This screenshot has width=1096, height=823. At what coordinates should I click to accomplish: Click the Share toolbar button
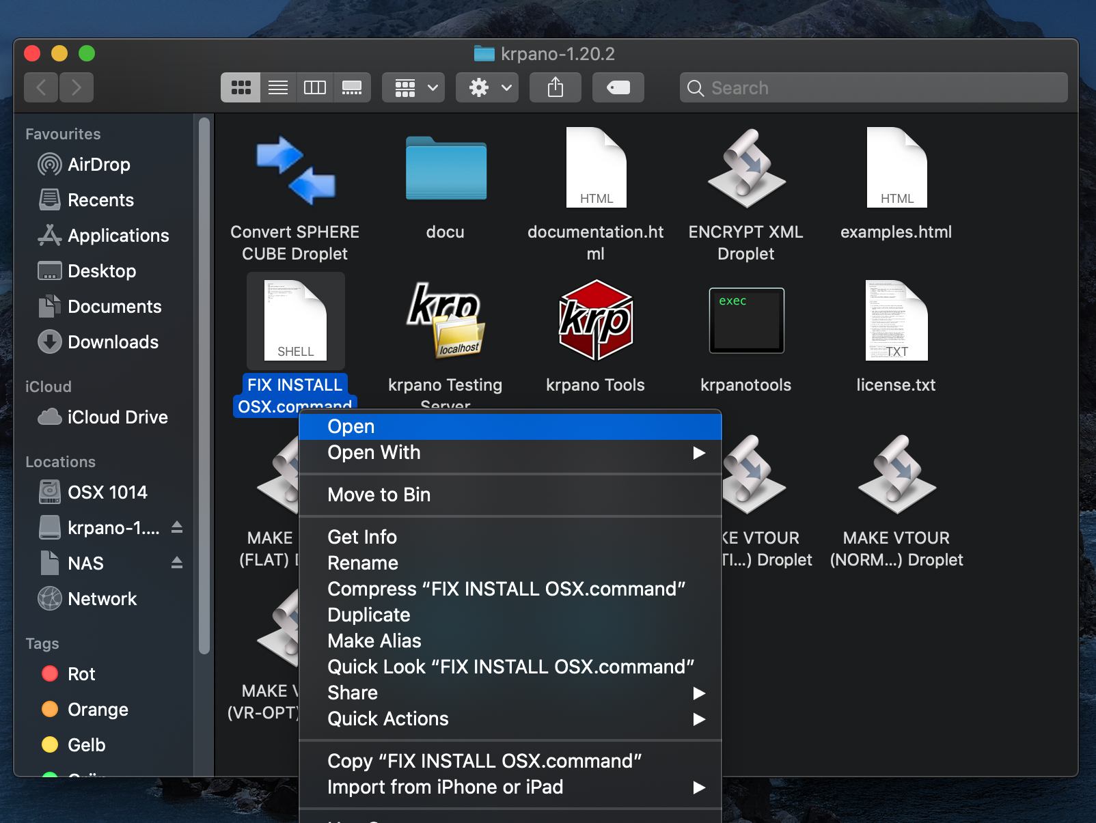pyautogui.click(x=555, y=87)
